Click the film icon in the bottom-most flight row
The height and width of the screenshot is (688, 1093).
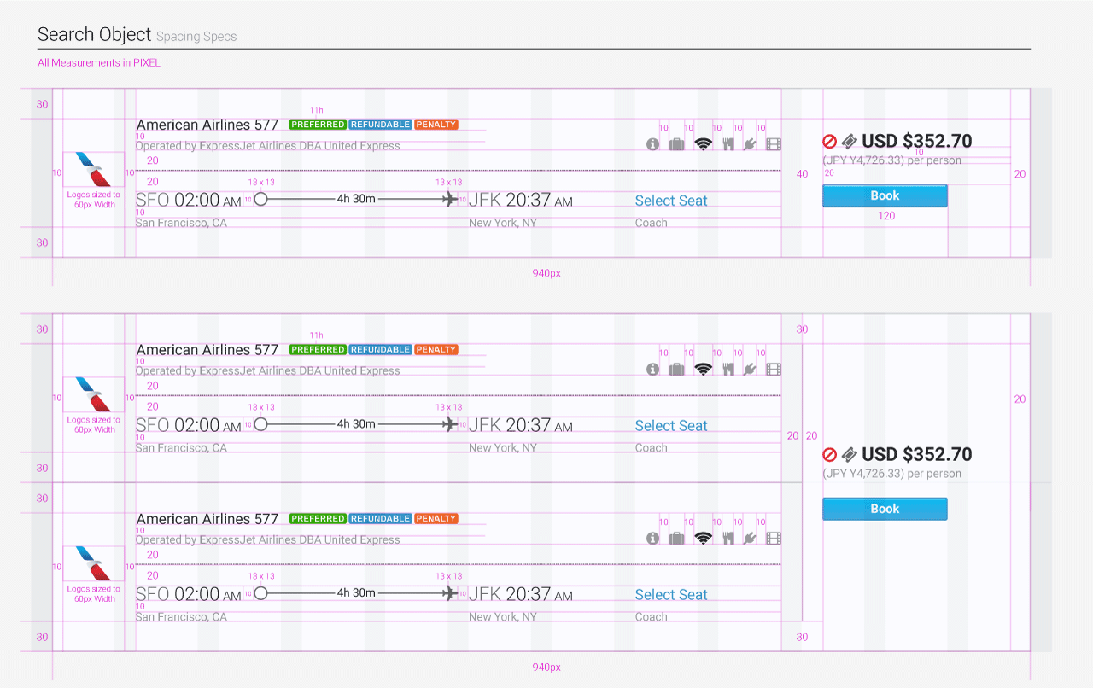point(773,539)
